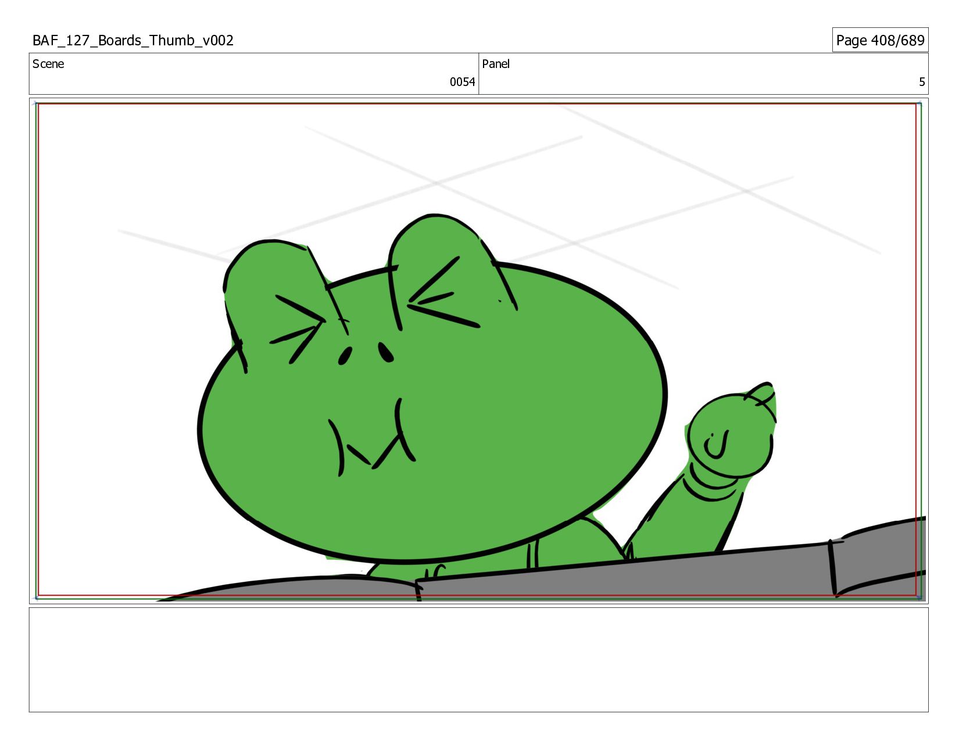Click the file name BAF_127_Boards_Thumb_v002
Viewport: 959px width, 741px height.
133,40
